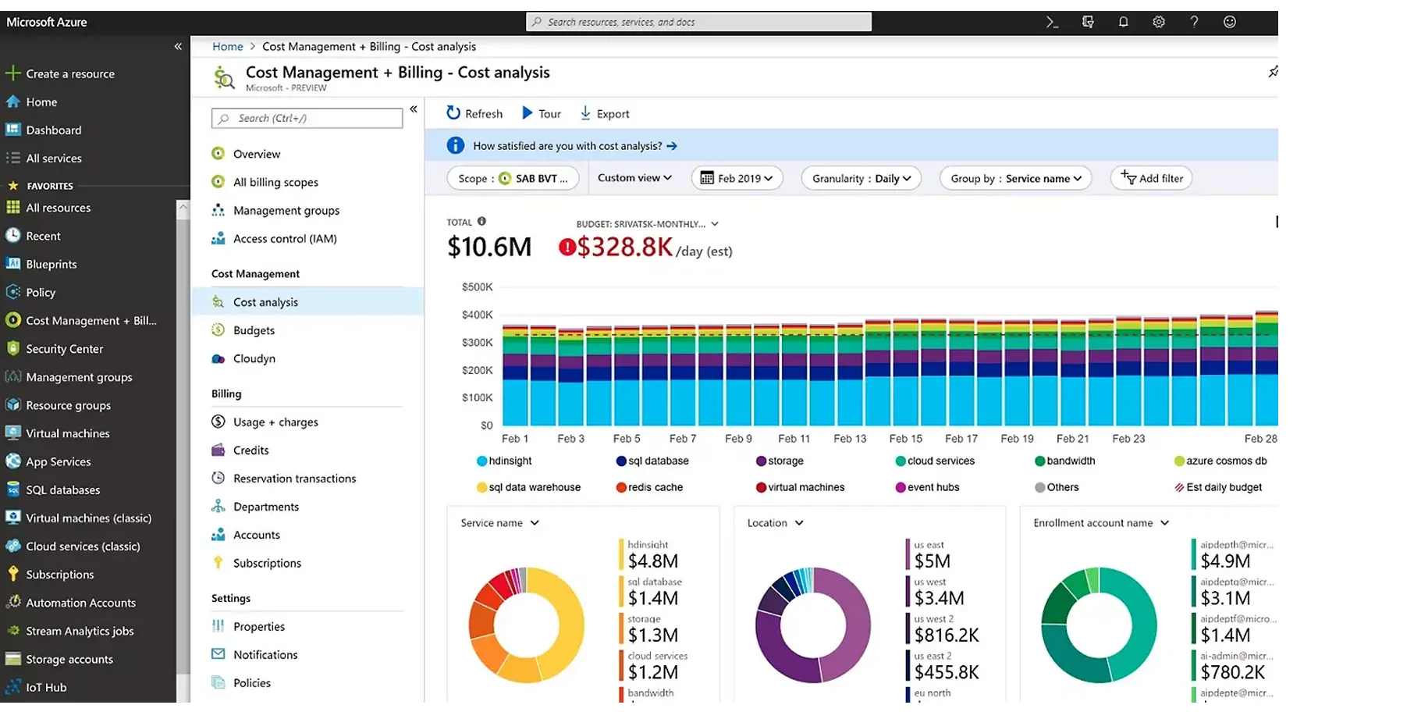Click the notifications bell icon
The image size is (1414, 712).
1123,22
